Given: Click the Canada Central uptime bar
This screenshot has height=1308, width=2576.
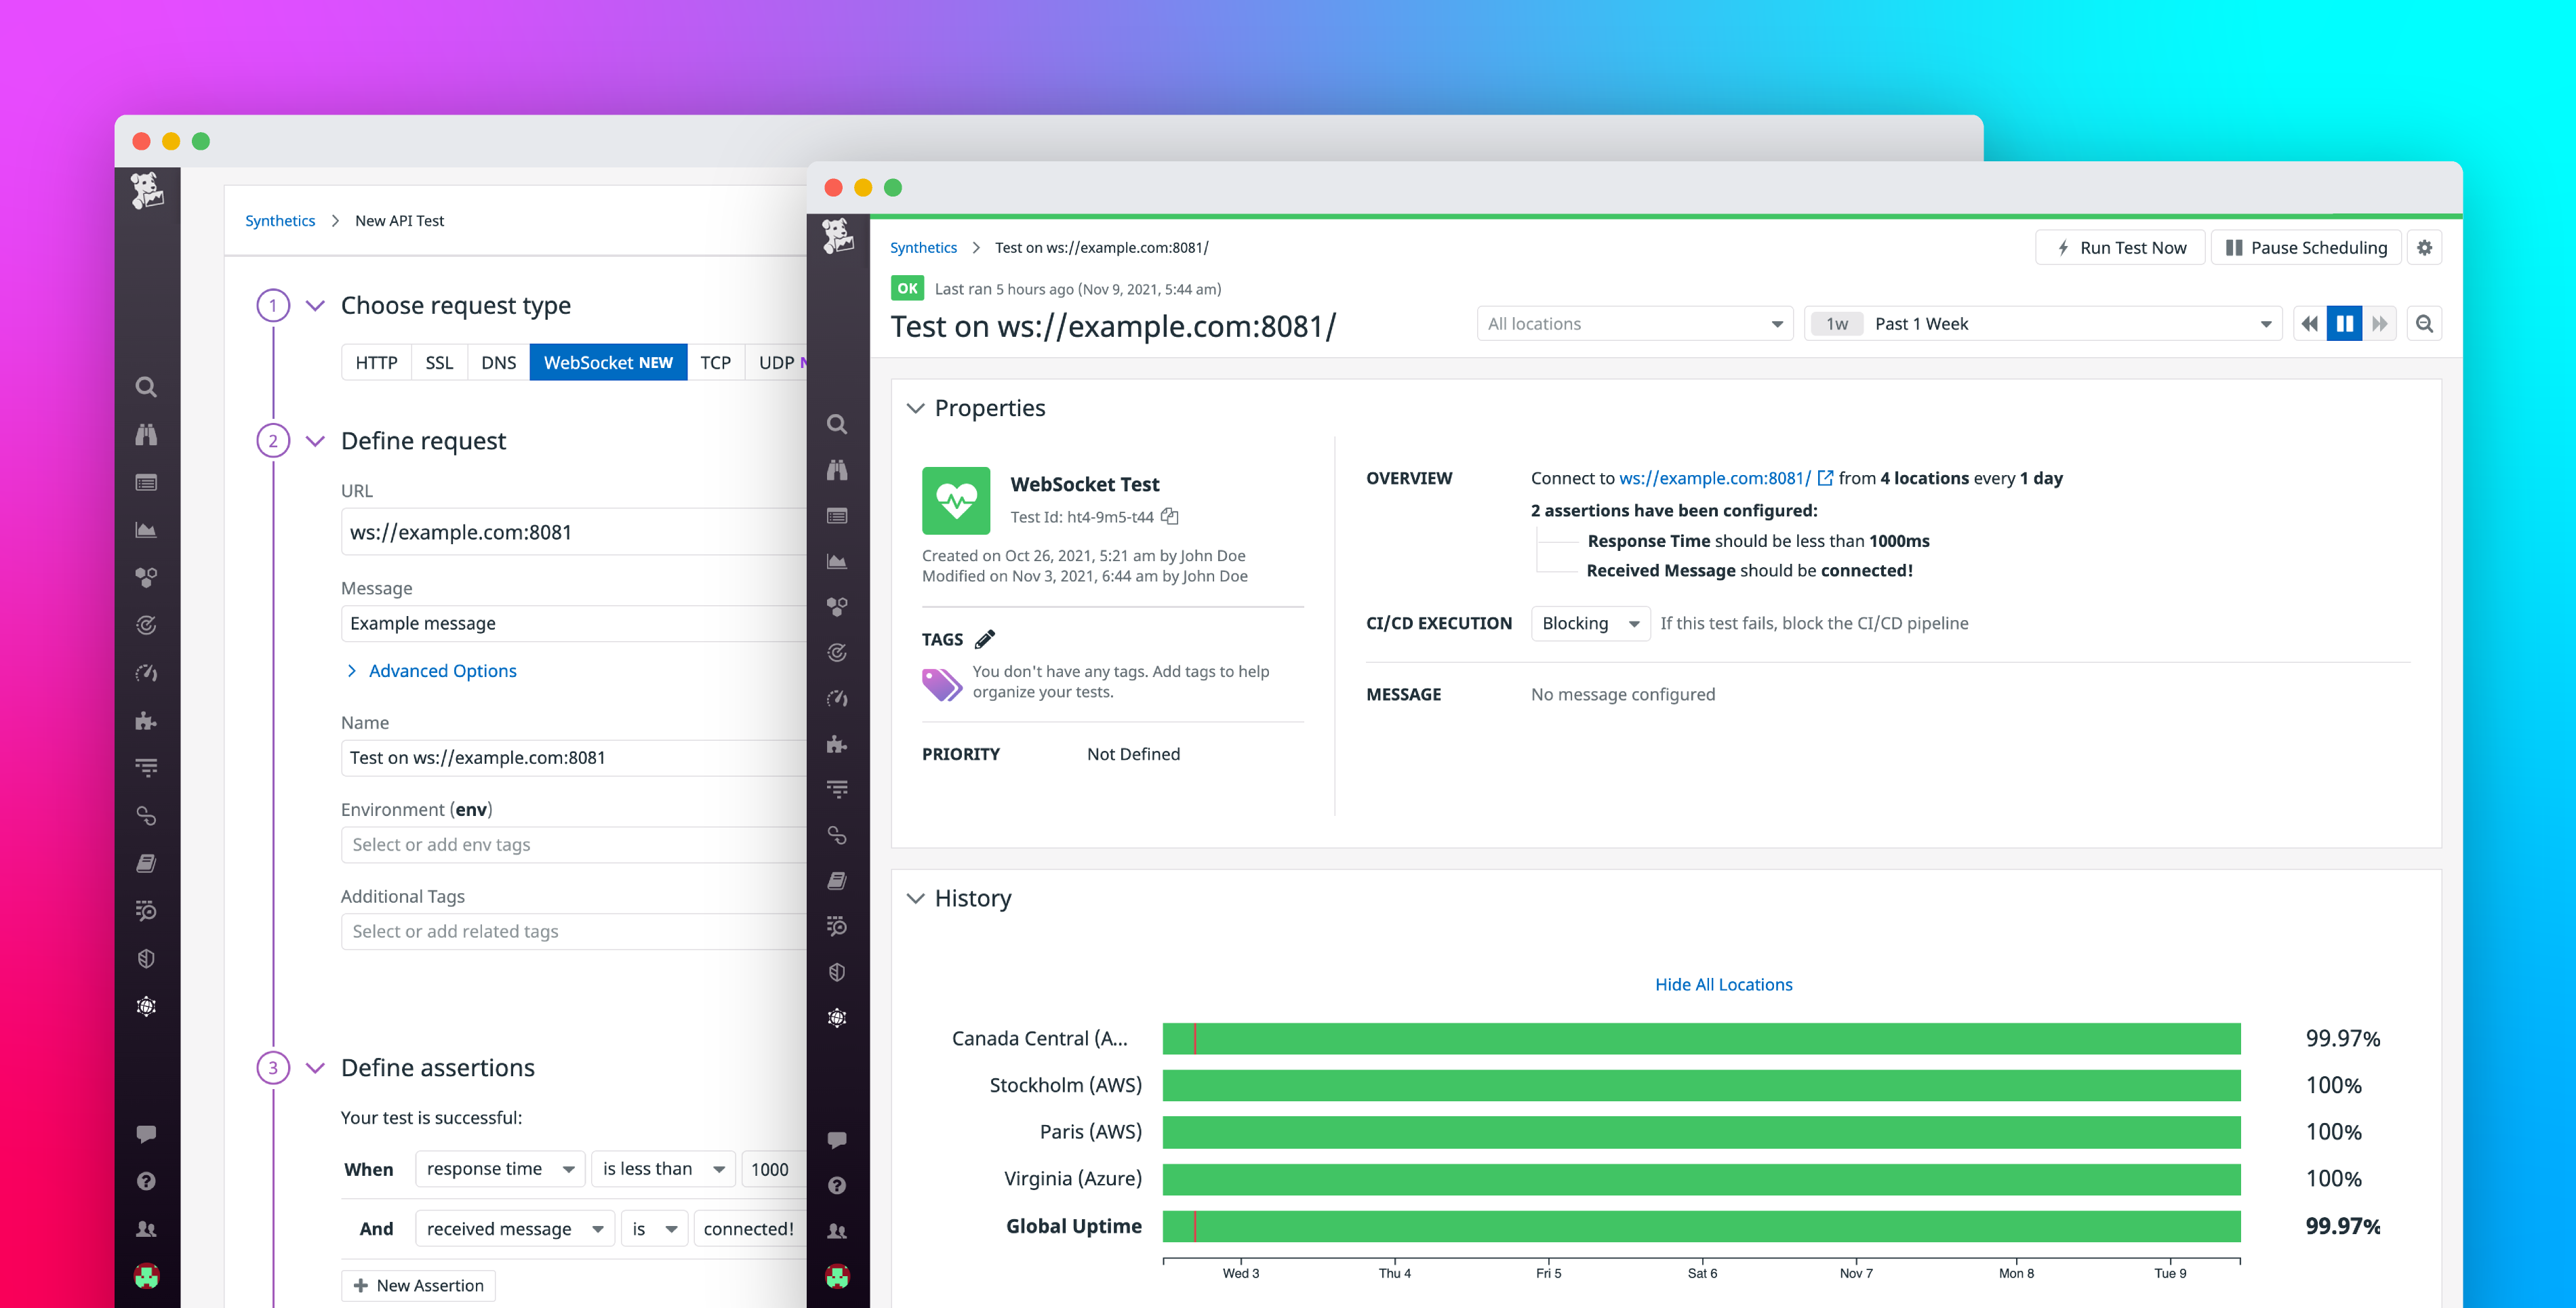Looking at the screenshot, I should pos(1700,1038).
